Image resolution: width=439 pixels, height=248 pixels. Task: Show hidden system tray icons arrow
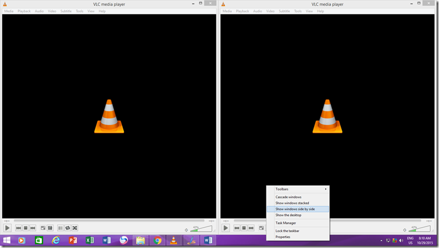tap(381, 240)
